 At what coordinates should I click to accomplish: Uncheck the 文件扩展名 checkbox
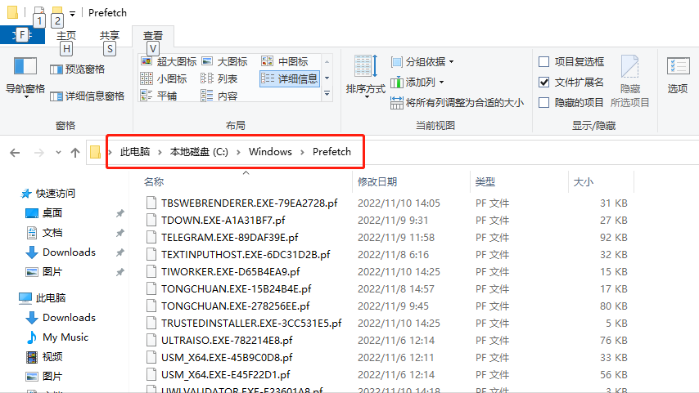pyautogui.click(x=543, y=82)
